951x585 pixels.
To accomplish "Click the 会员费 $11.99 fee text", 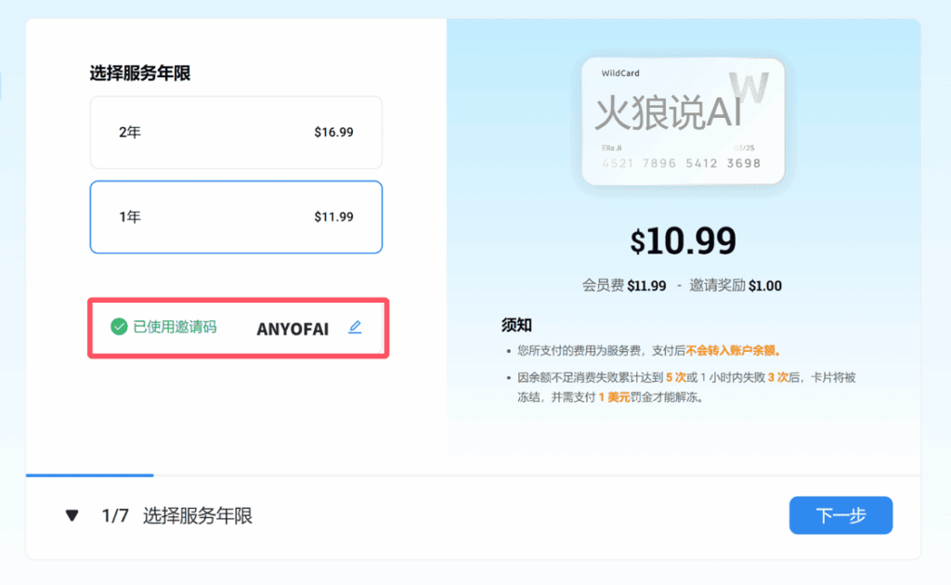I will [x=624, y=286].
